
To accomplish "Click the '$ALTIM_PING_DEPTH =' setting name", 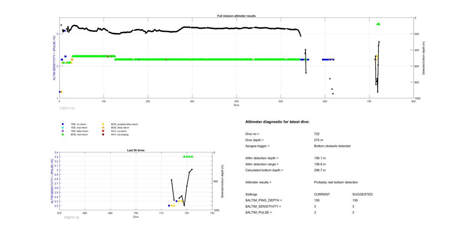I will click(x=264, y=200).
